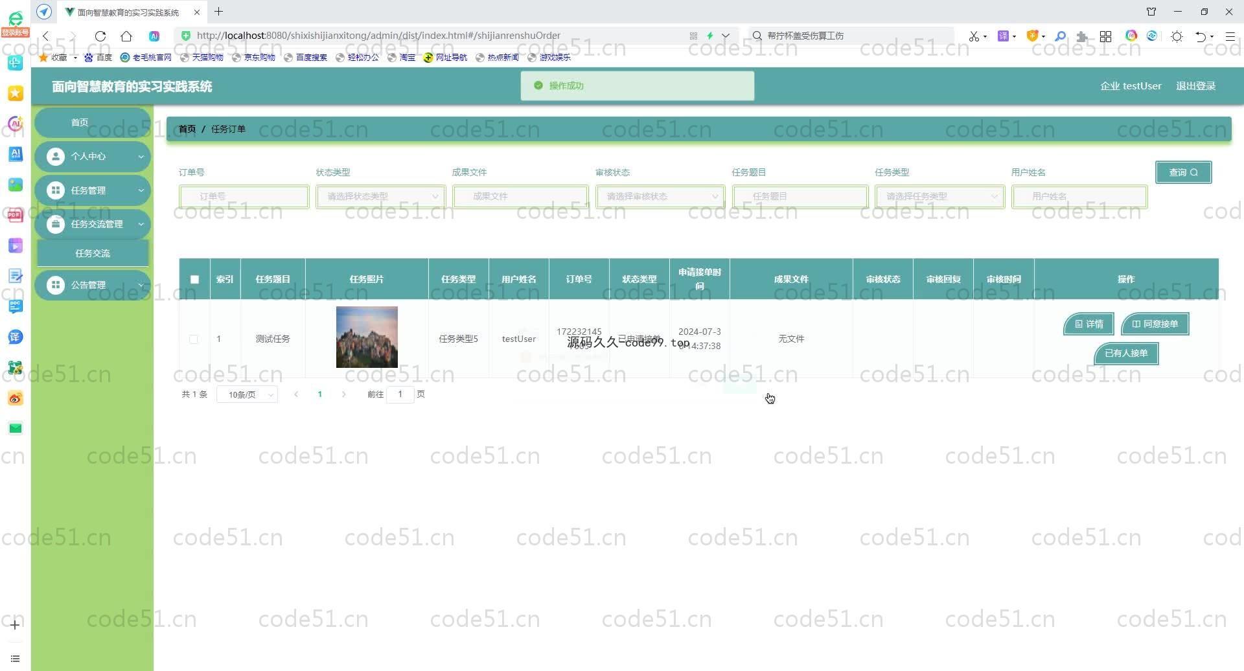Change page size via 10条/页 dropdown
The image size is (1244, 671).
(247, 394)
